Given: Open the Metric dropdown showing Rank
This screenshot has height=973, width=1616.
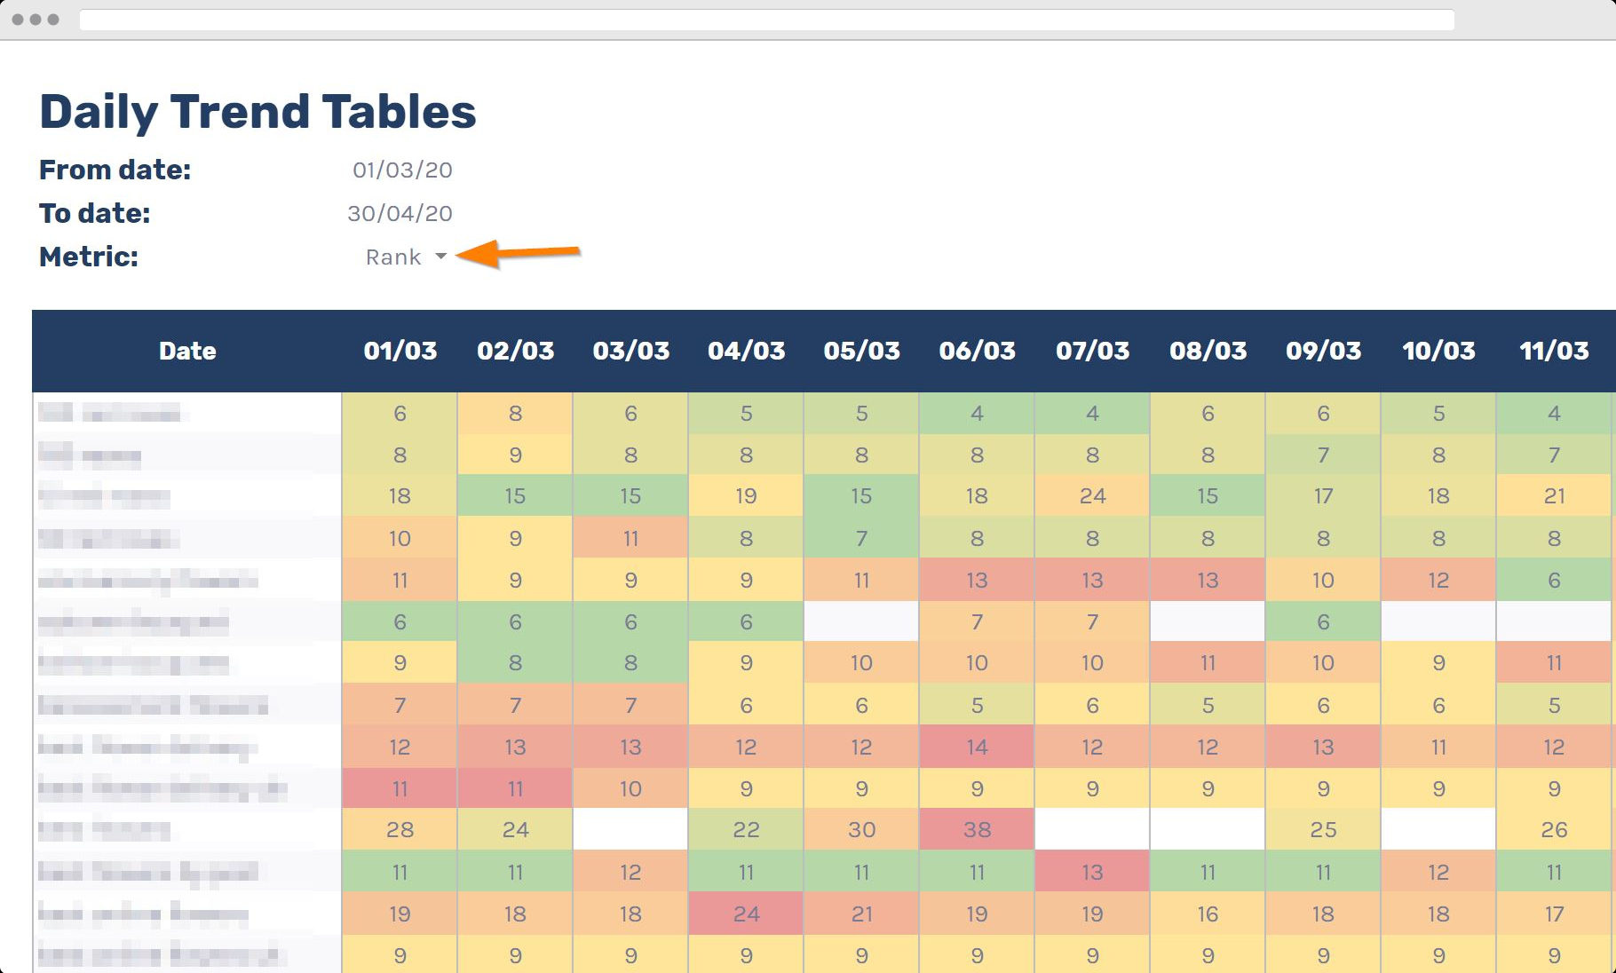Looking at the screenshot, I should [x=393, y=257].
